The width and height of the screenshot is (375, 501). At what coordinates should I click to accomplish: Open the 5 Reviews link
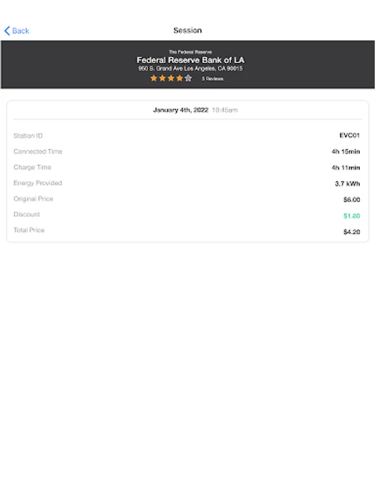[212, 78]
